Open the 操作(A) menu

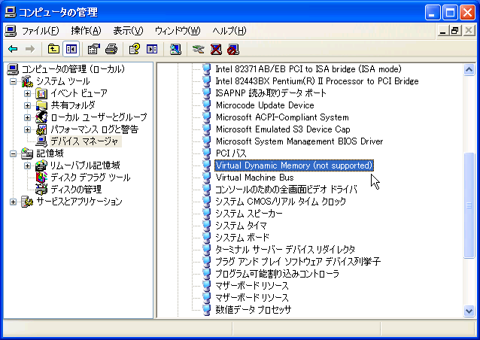click(86, 31)
